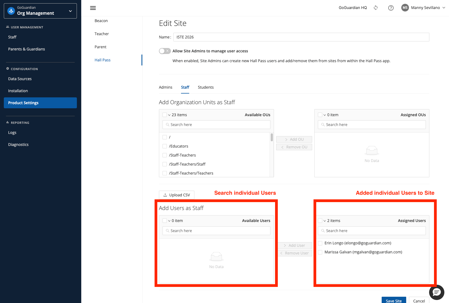
Task: Check the root "/" OU checkbox
Action: click(165, 137)
